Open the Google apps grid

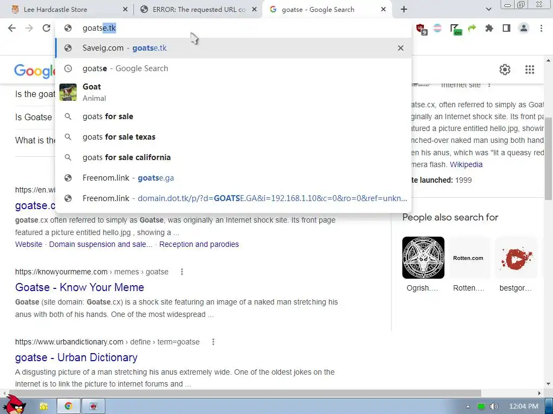(530, 70)
